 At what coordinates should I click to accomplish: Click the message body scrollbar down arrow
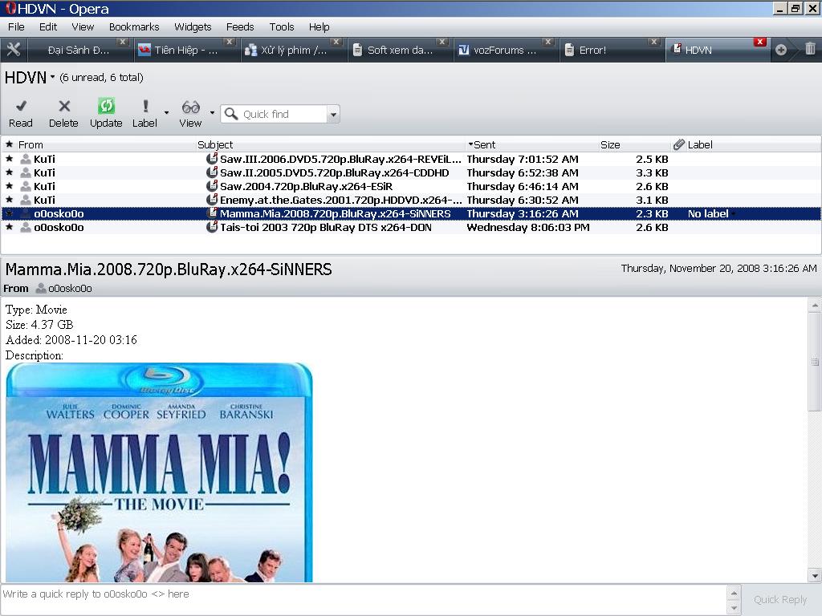[x=815, y=575]
